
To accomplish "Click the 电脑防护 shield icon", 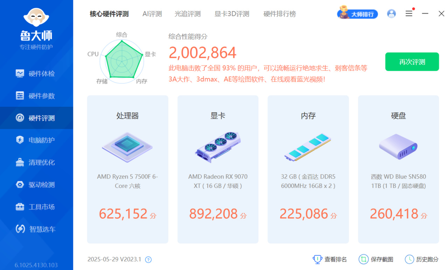I will coord(20,140).
